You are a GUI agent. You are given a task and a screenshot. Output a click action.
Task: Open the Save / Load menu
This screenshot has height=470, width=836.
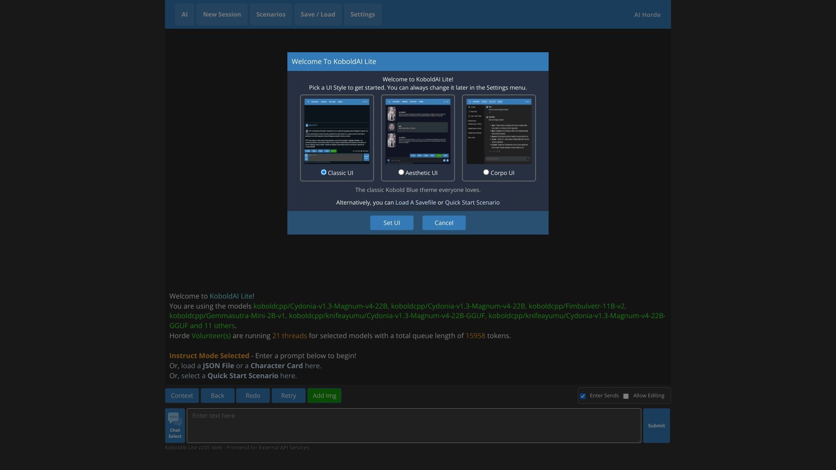point(318,14)
